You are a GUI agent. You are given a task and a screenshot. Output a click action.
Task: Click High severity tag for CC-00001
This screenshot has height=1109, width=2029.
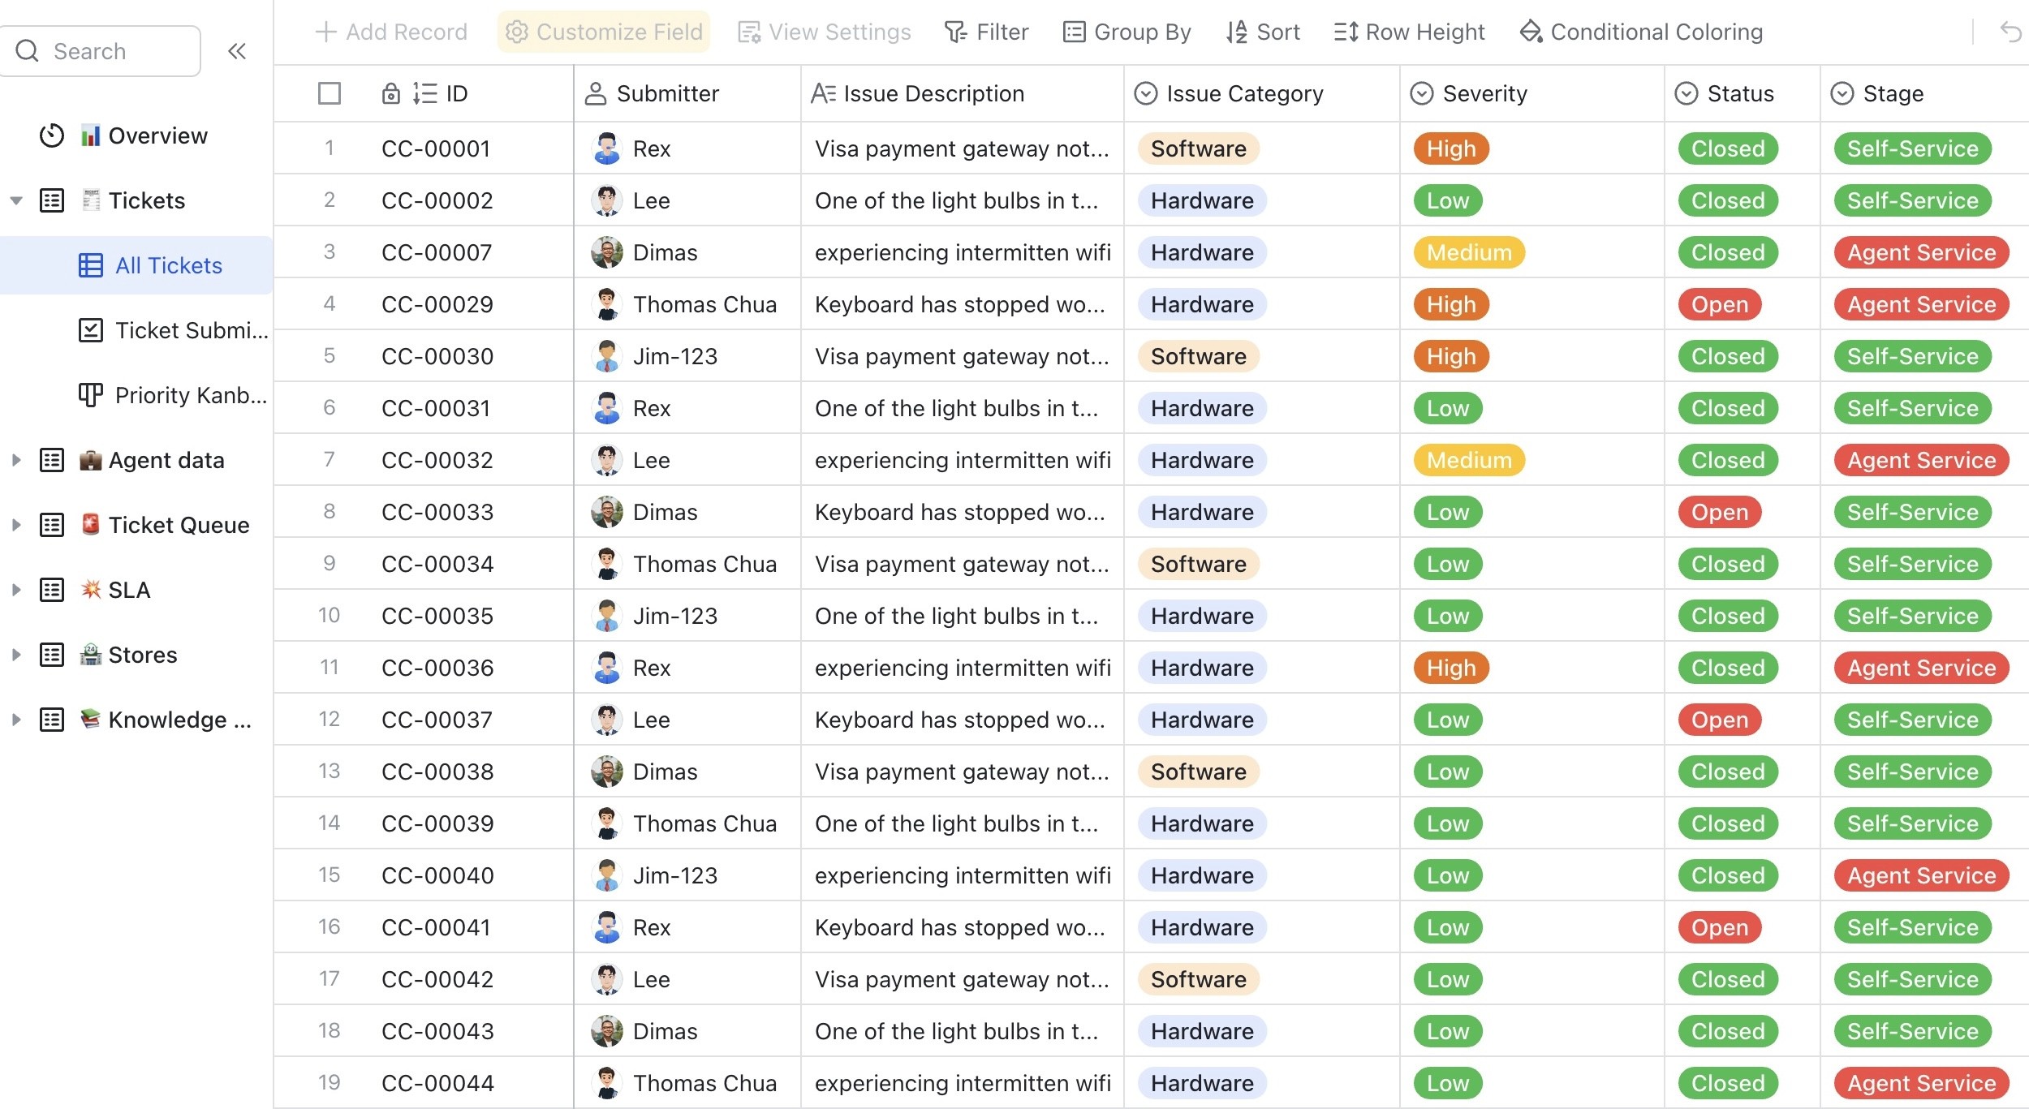pos(1451,148)
